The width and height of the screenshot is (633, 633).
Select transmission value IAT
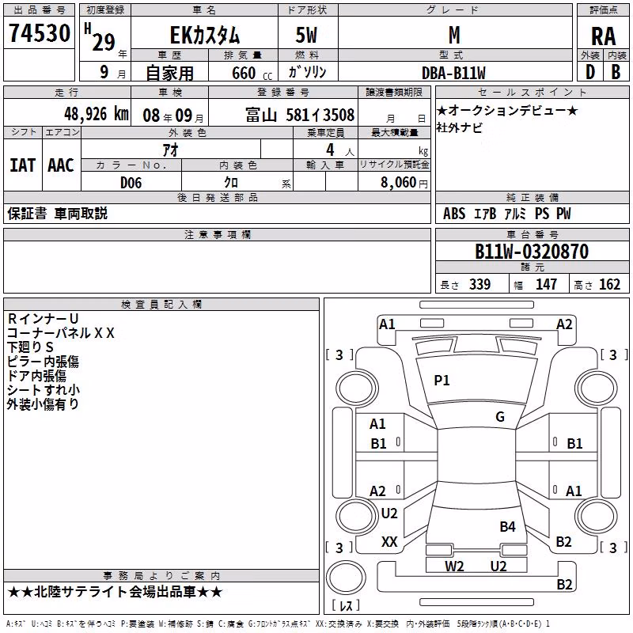[x=22, y=165]
